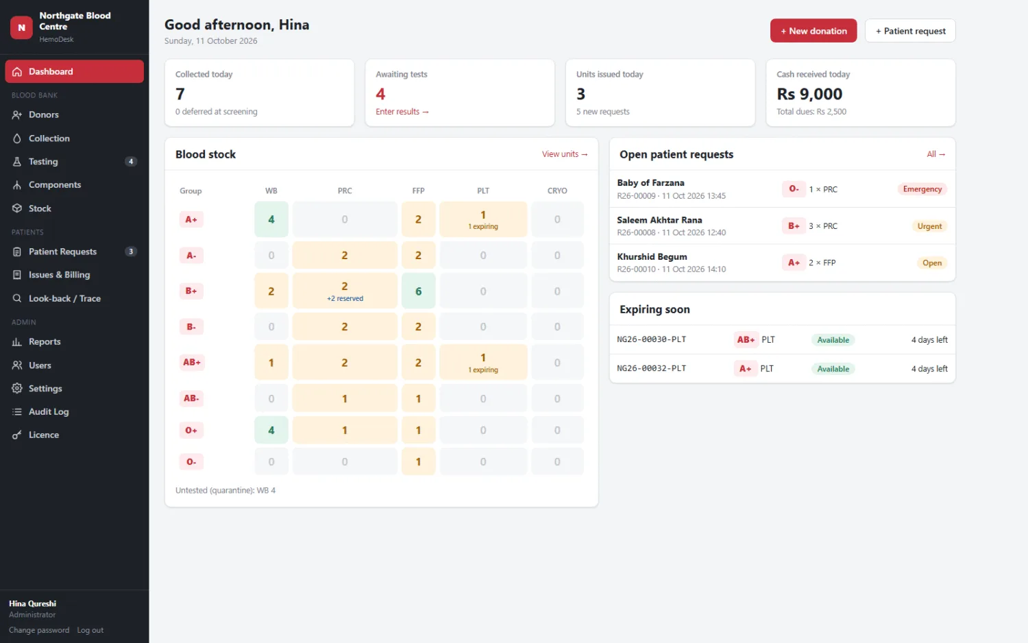Click the New donation button
Viewport: 1028px width, 643px height.
(813, 31)
